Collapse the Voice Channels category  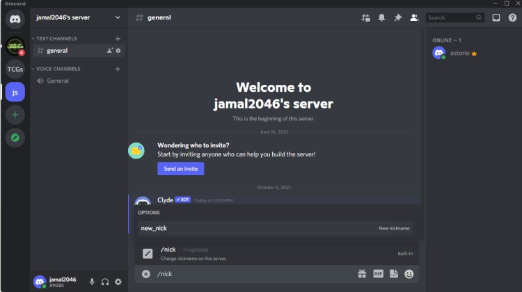tap(56, 69)
